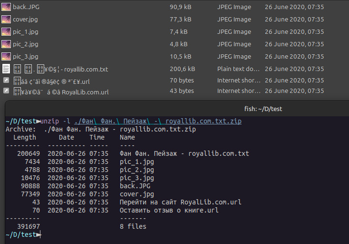Image resolution: width=349 pixels, height=244 pixels.
Task: Click the total 391697 in terminal
Action: pos(29,226)
